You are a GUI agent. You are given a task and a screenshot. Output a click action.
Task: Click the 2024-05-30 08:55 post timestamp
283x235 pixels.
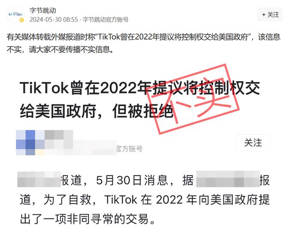(x=54, y=19)
